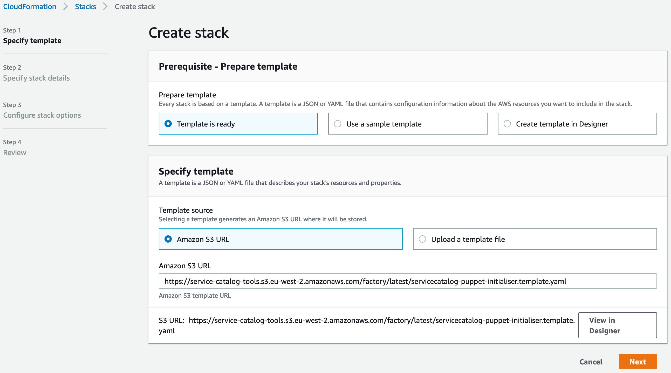Cancel the stack creation
This screenshot has height=373, width=671.
click(x=591, y=362)
